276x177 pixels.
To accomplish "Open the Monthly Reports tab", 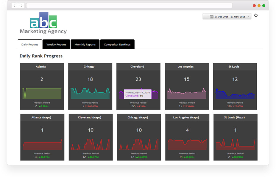I will (85, 44).
